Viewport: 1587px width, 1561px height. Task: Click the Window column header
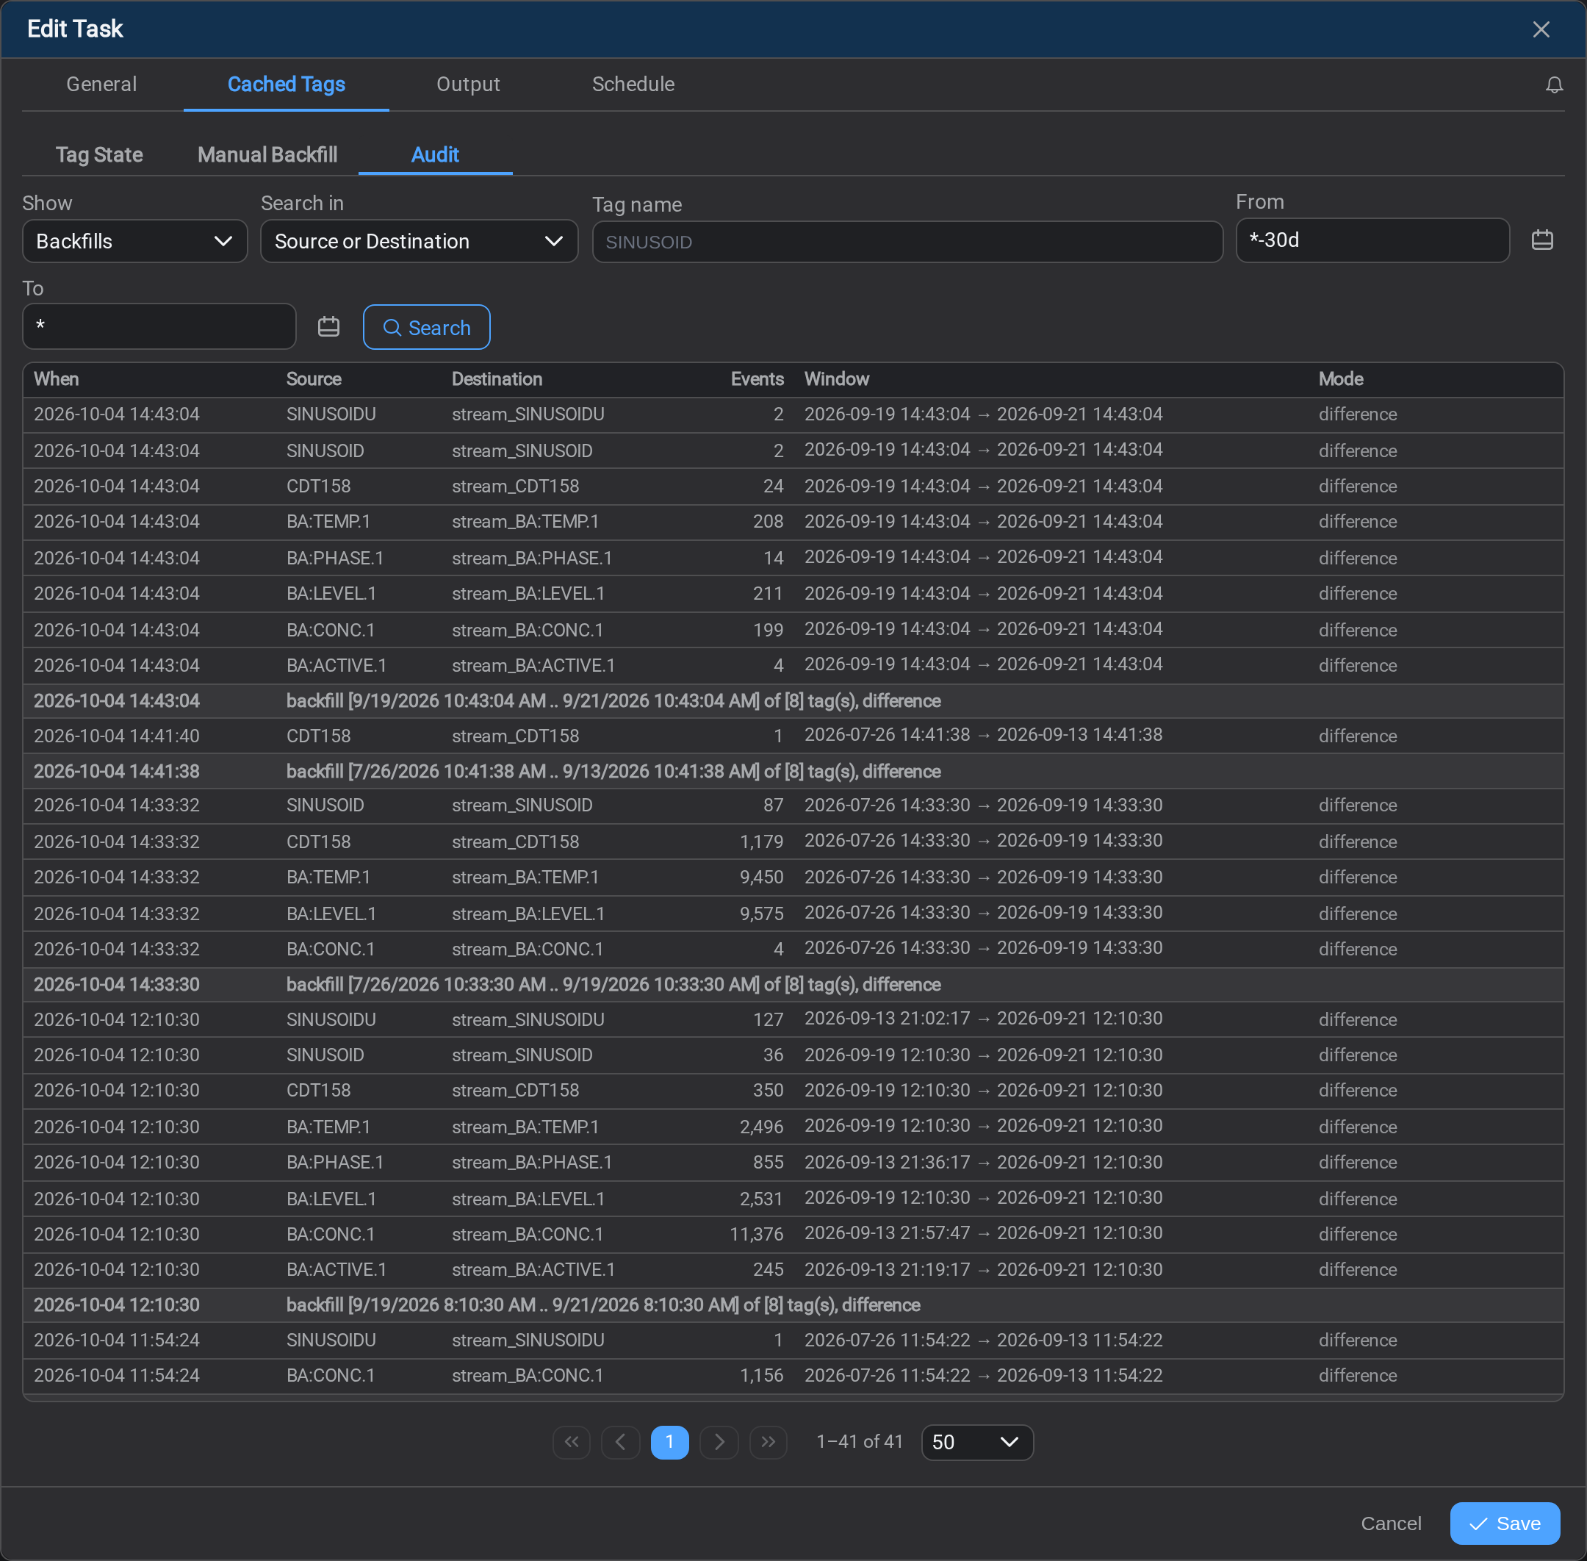(836, 378)
